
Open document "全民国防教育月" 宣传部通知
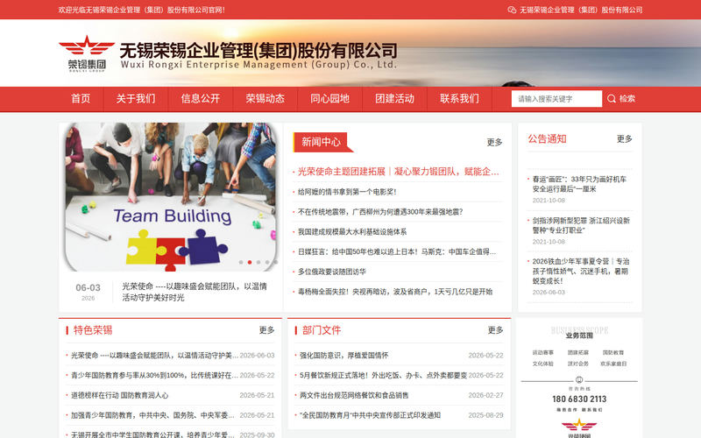(370, 415)
